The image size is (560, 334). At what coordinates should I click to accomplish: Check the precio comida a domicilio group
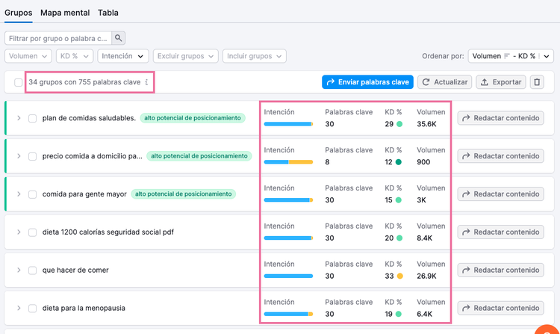(33, 156)
